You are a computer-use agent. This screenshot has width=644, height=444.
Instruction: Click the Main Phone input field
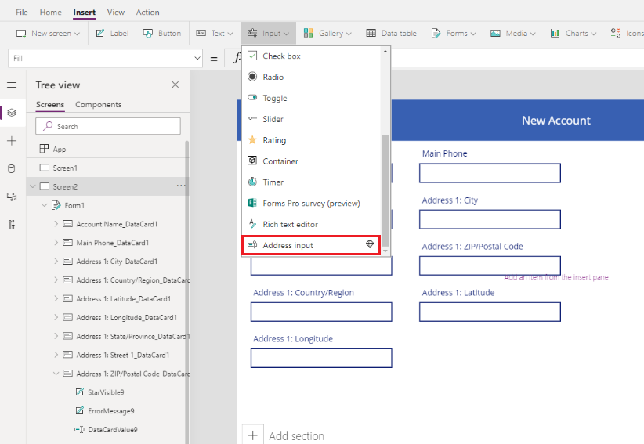point(490,173)
